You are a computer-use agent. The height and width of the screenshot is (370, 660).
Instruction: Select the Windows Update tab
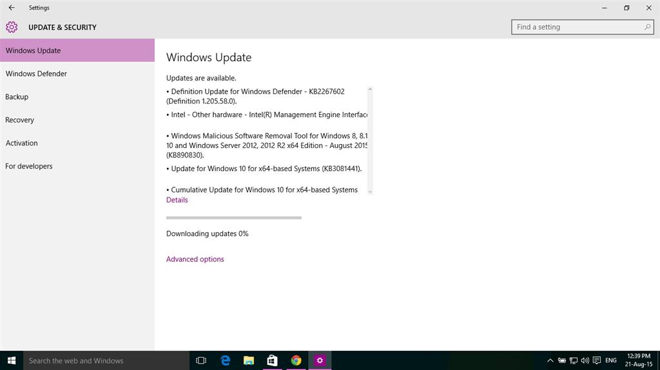pyautogui.click(x=77, y=50)
